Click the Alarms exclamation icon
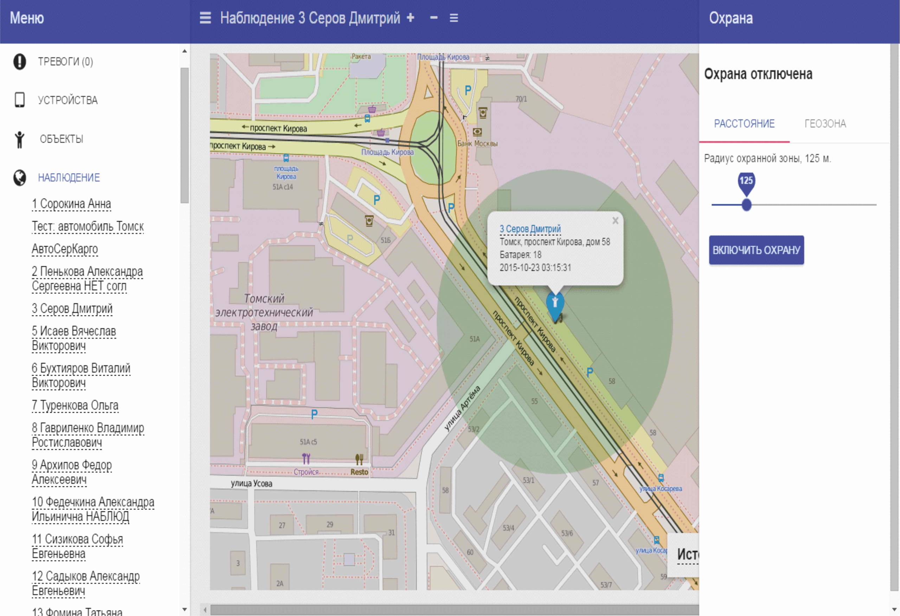The width and height of the screenshot is (900, 616). tap(19, 61)
